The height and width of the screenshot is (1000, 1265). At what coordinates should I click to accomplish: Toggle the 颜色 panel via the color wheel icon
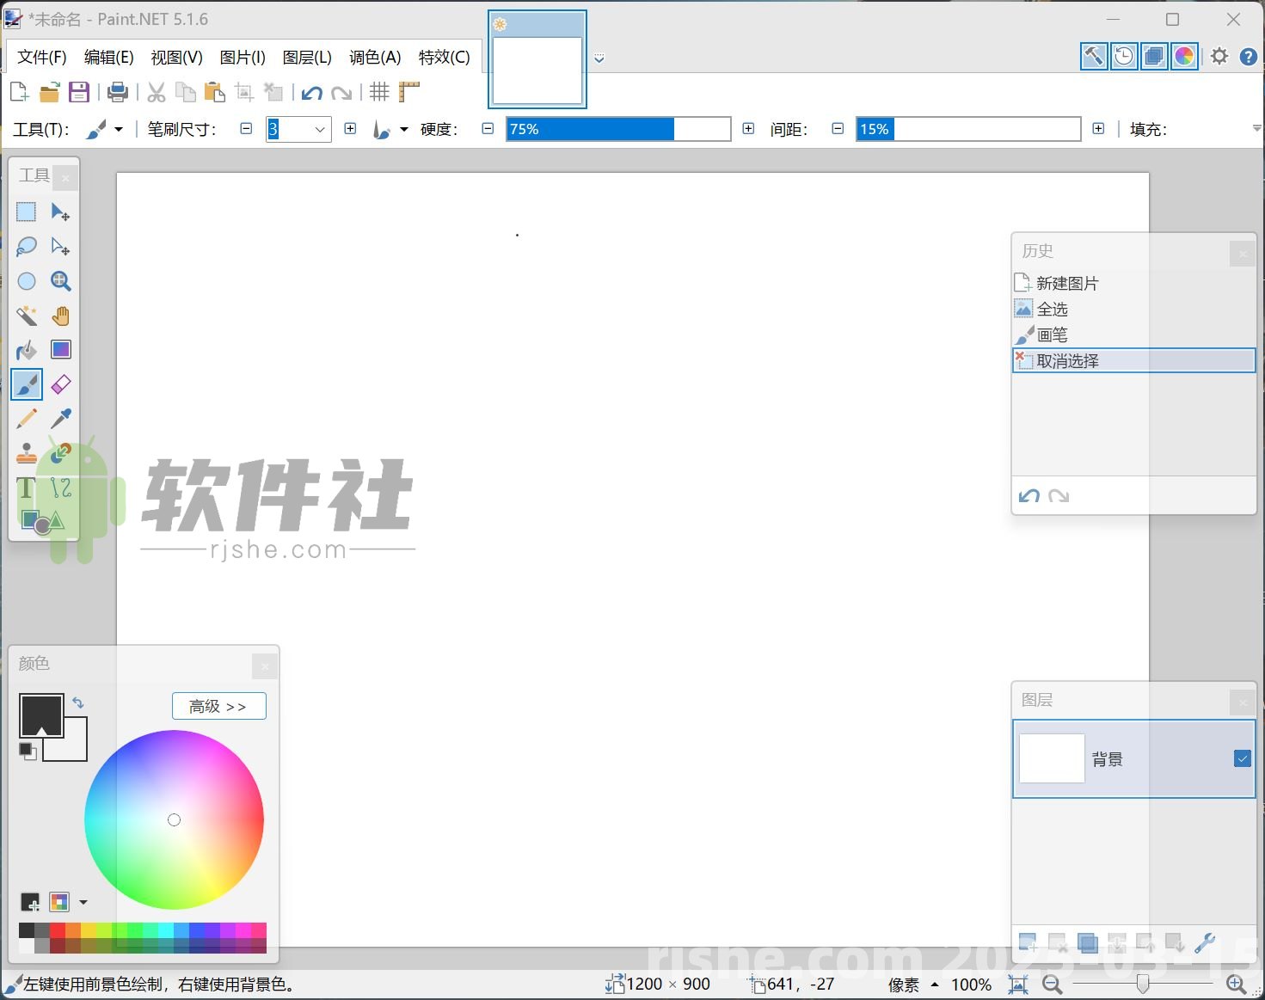point(1184,55)
